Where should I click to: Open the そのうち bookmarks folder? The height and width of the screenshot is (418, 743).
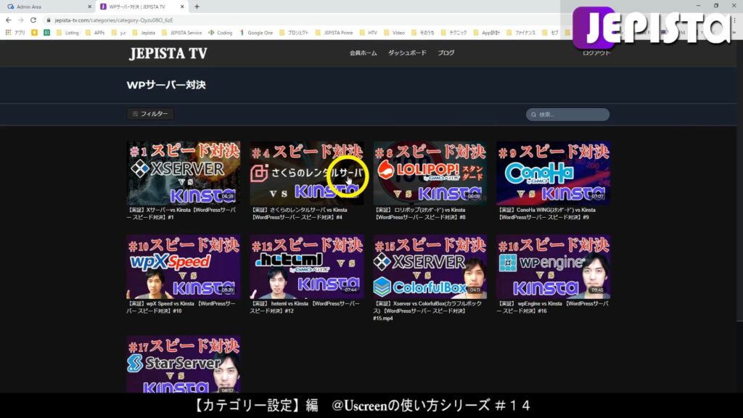pyautogui.click(x=423, y=33)
